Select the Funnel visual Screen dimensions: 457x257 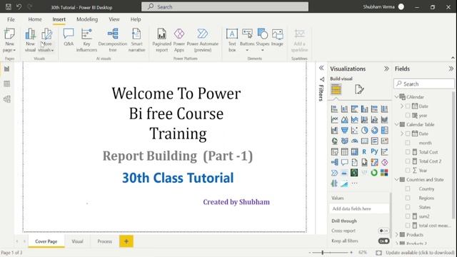344,130
